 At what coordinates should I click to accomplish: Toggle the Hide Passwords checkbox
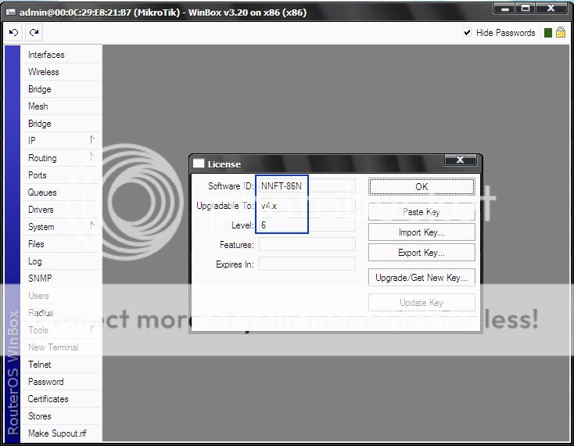tap(467, 33)
